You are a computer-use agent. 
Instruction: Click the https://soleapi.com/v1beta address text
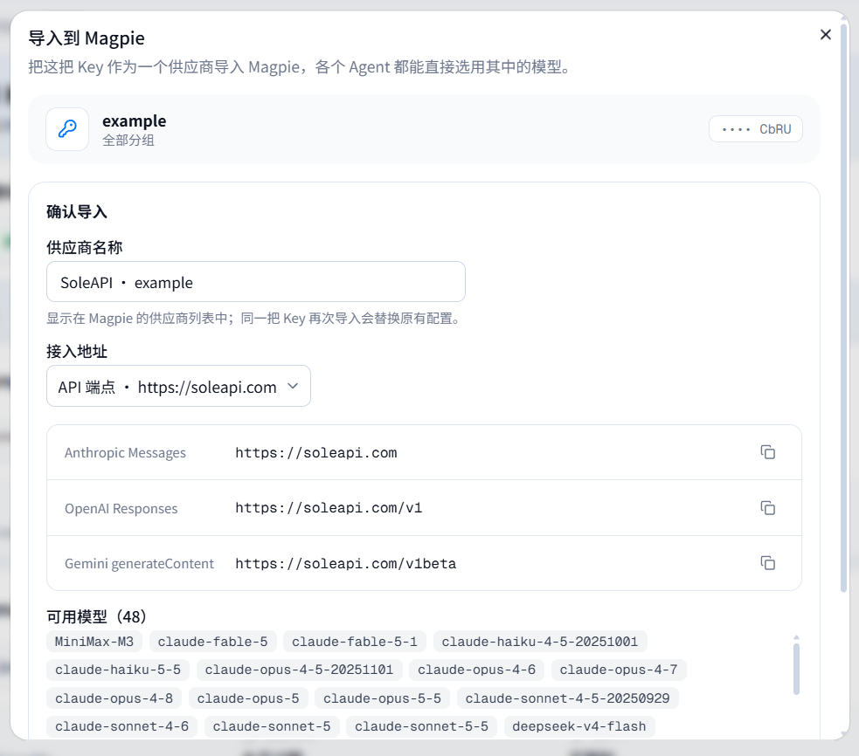[x=346, y=563]
